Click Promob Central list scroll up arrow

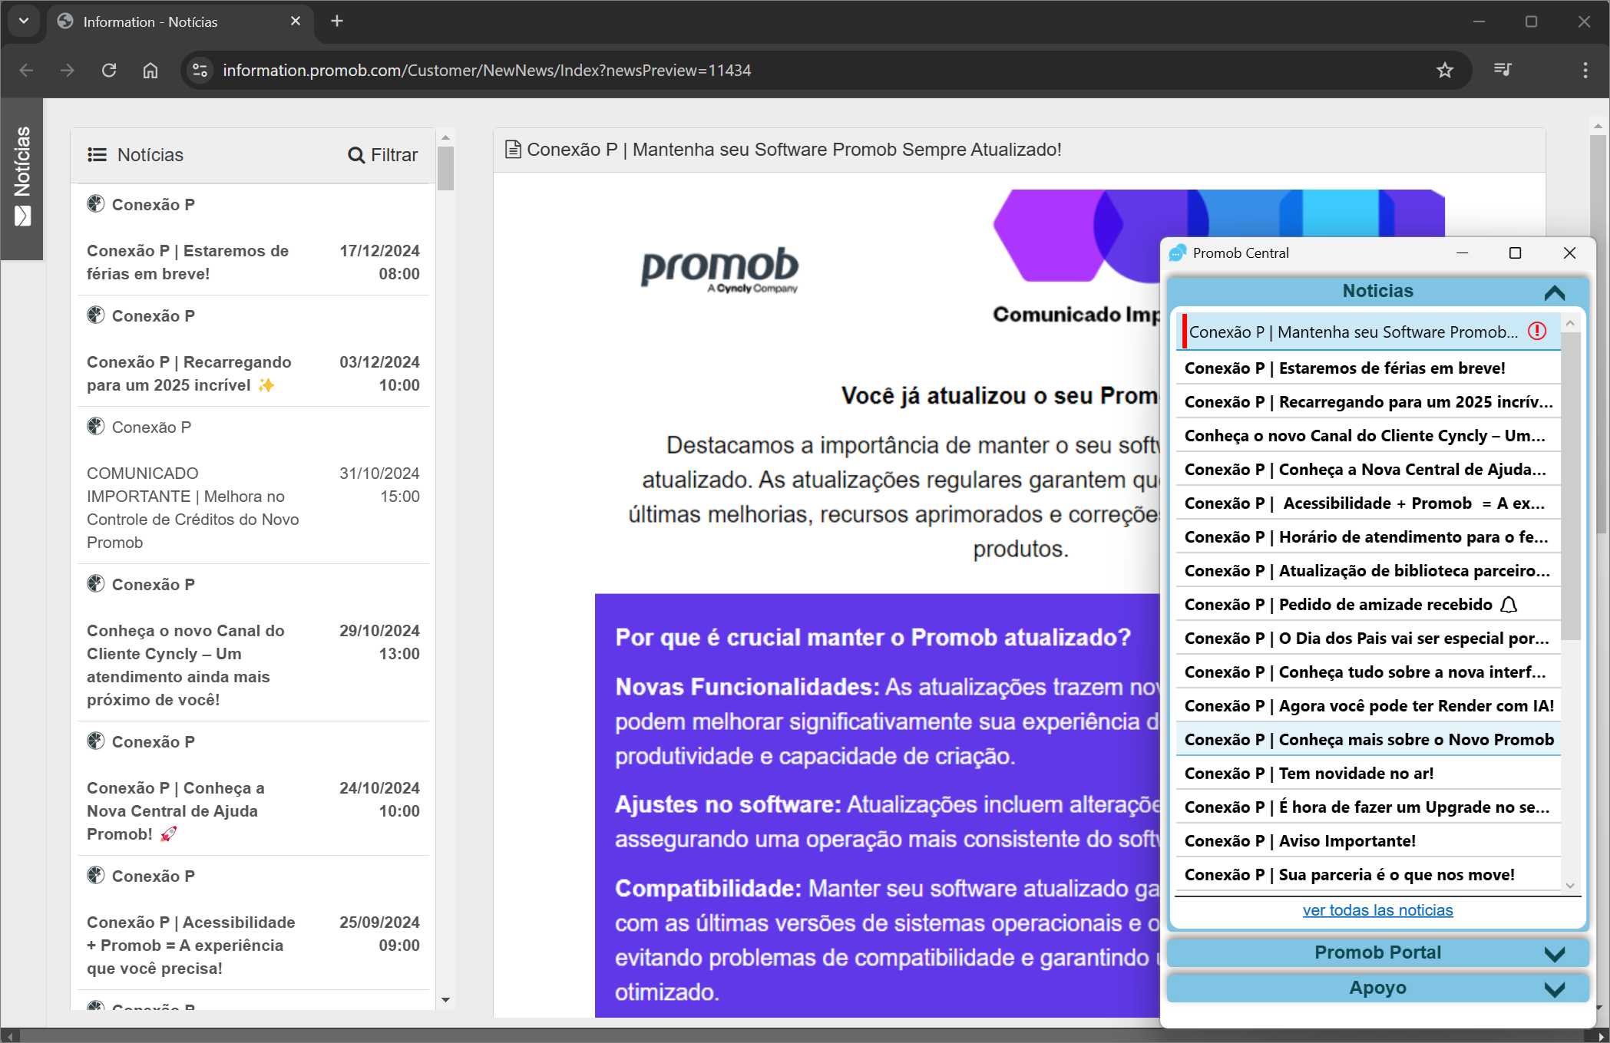(x=1571, y=323)
